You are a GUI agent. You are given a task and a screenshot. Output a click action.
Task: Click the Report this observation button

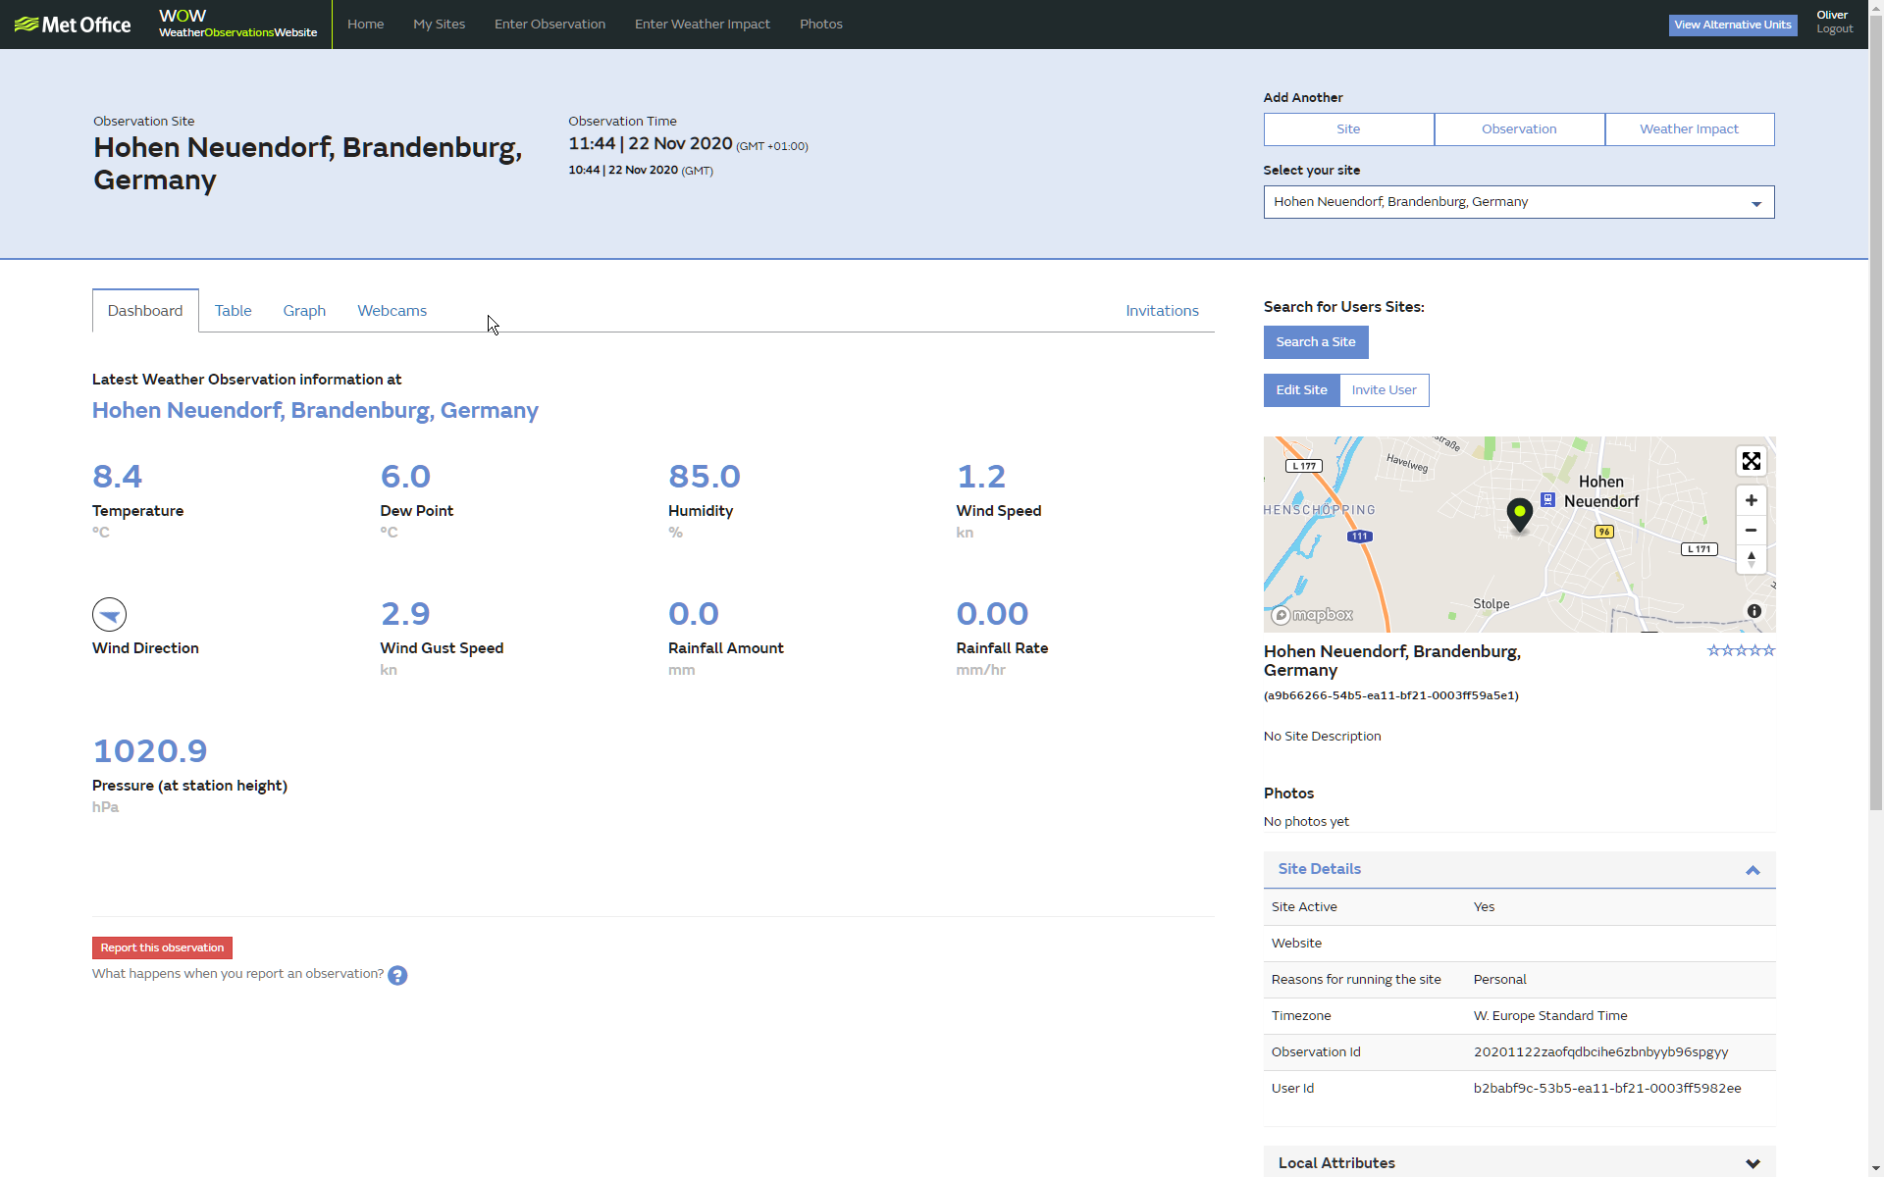point(162,947)
